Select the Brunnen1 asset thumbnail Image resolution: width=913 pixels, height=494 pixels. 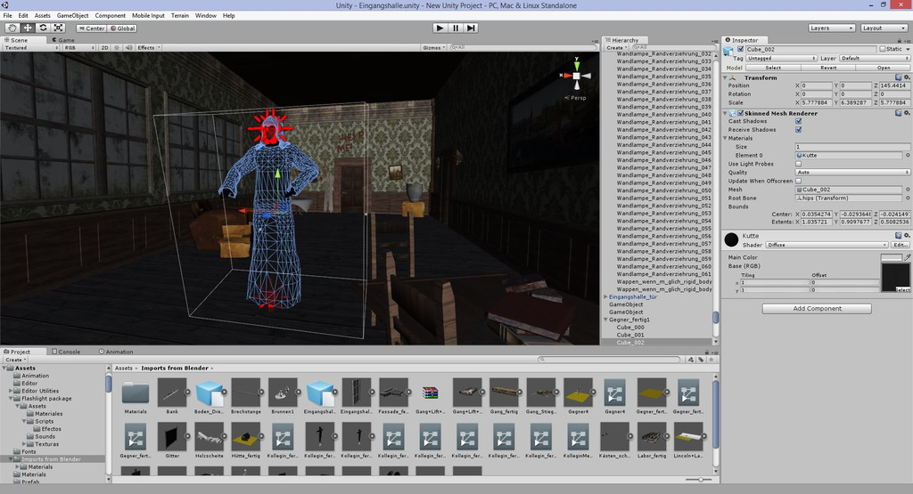pos(283,393)
